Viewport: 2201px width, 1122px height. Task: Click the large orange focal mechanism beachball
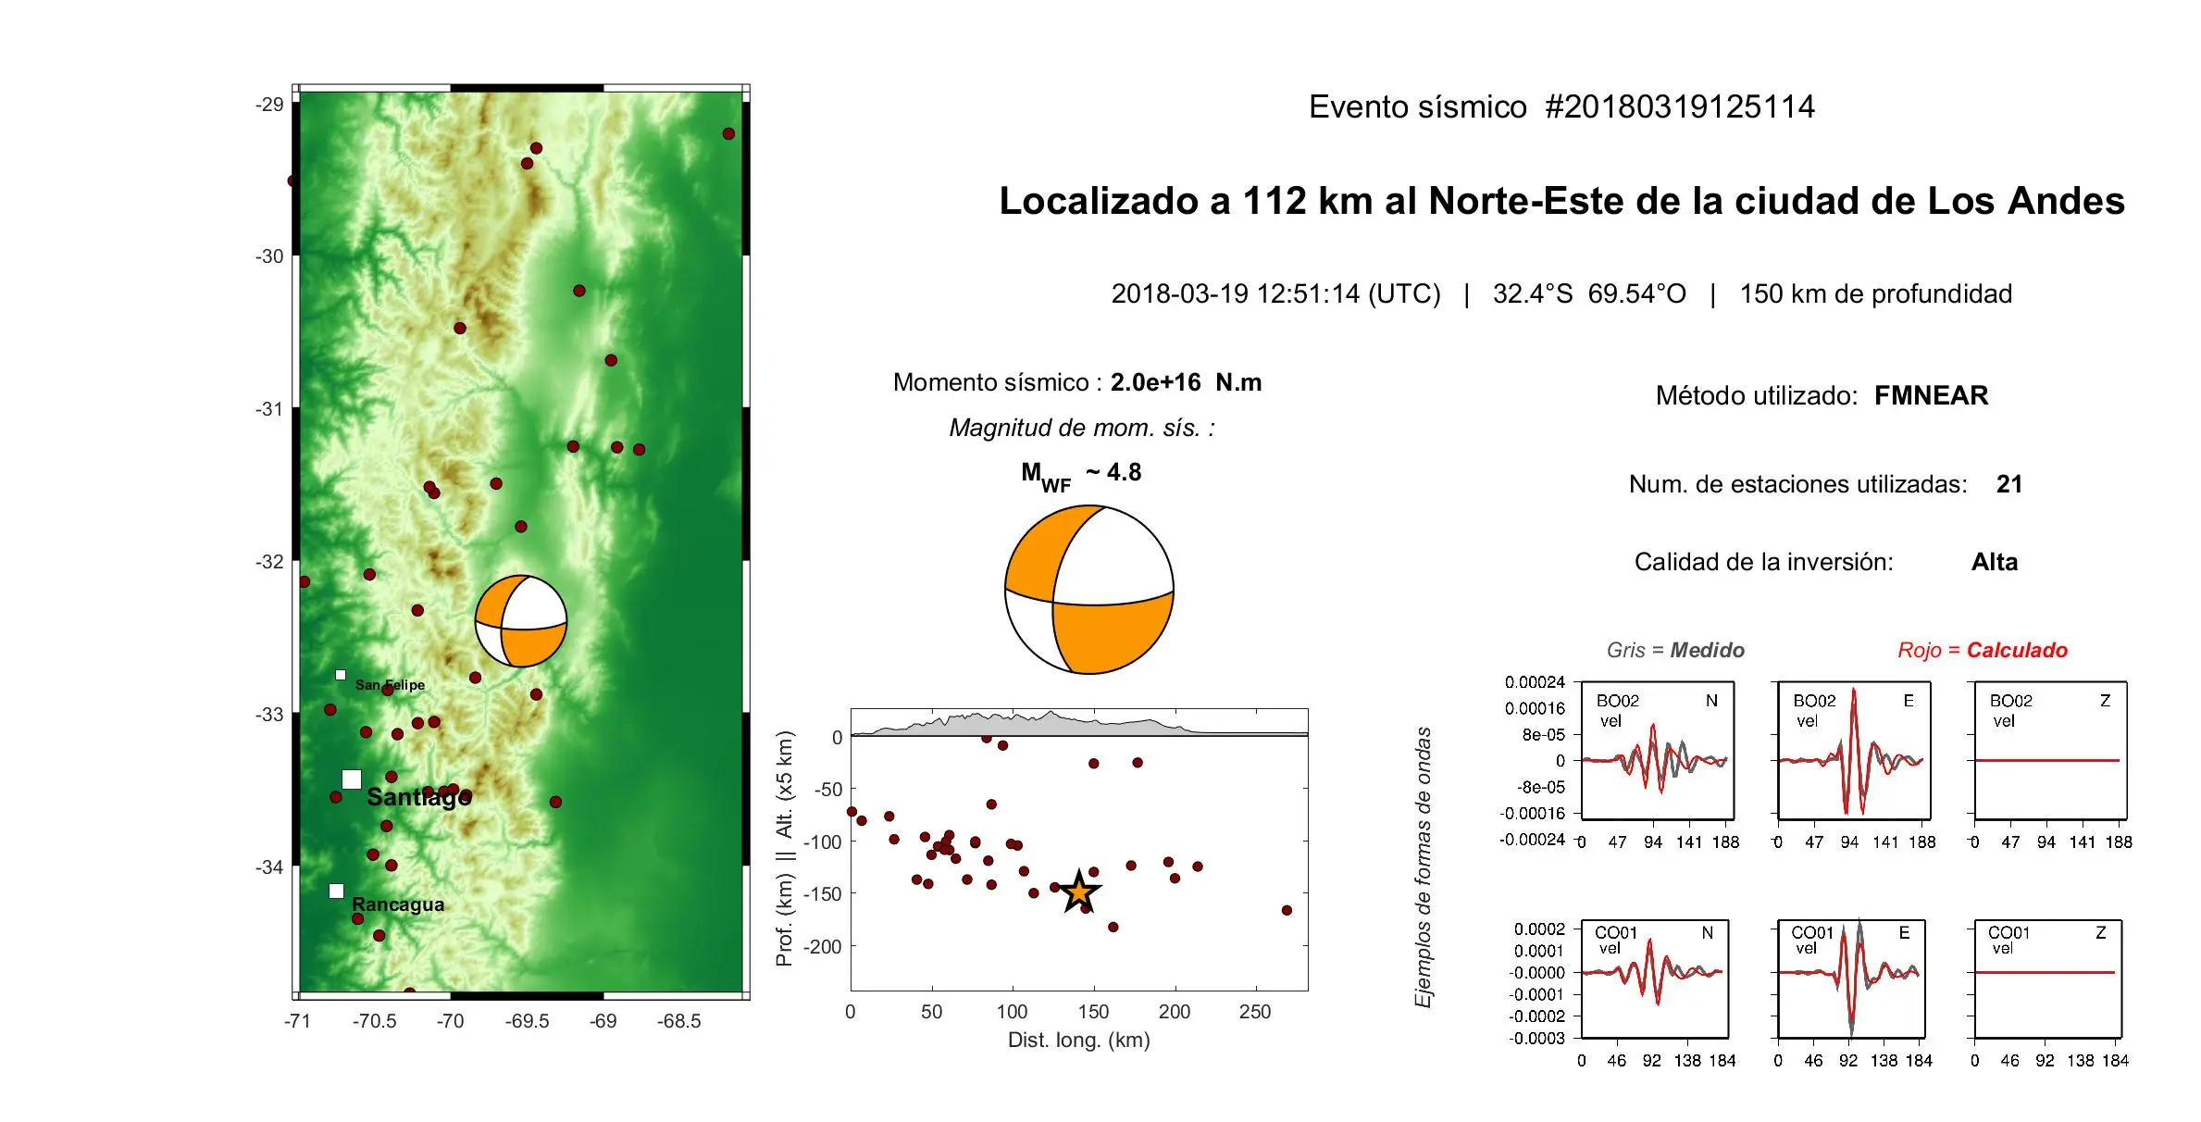tap(1089, 589)
